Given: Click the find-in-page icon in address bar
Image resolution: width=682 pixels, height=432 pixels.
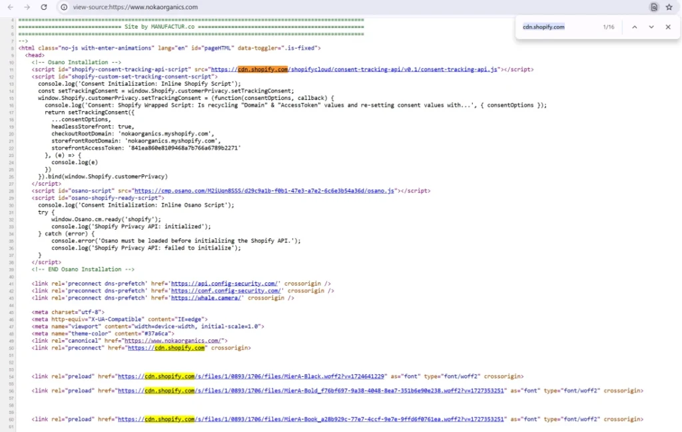Looking at the screenshot, I should click(x=654, y=7).
